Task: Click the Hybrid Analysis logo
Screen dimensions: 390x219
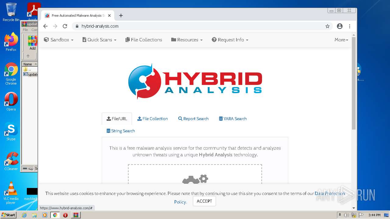Action: coord(195,82)
